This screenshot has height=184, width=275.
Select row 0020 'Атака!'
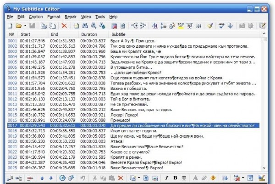pyautogui.click(x=133, y=141)
